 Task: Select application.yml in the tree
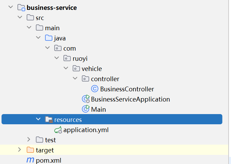coord(86,130)
